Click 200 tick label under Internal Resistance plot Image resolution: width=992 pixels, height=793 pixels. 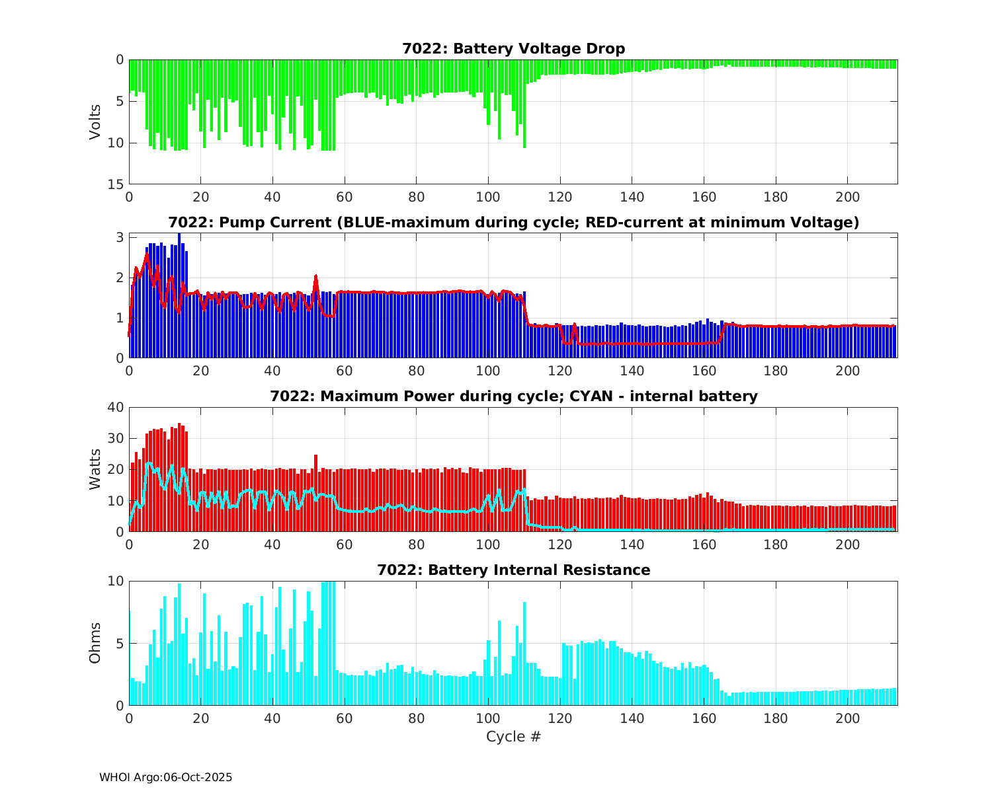(847, 719)
